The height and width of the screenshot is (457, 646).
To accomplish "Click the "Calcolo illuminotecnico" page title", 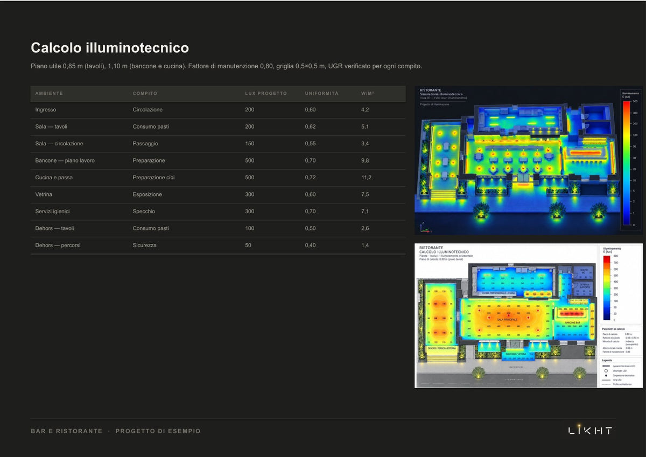I will [x=110, y=48].
